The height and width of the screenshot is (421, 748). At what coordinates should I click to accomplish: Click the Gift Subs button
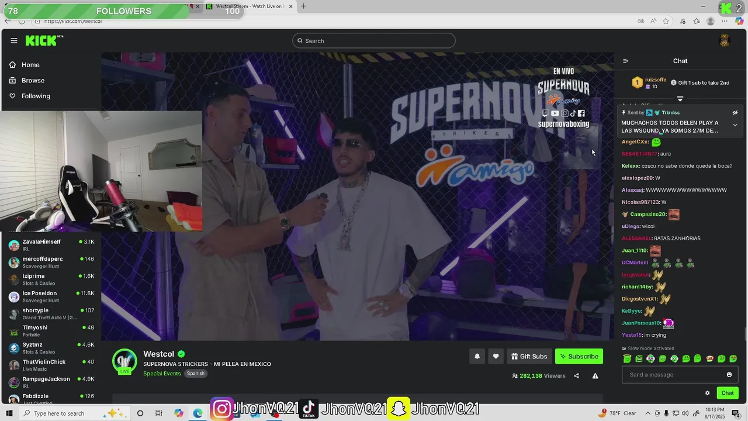[x=529, y=357]
